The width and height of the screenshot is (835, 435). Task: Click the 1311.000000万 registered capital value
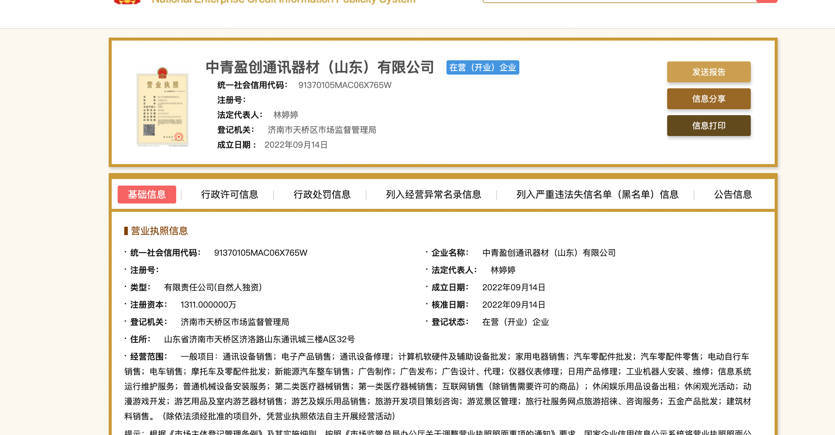tap(208, 304)
